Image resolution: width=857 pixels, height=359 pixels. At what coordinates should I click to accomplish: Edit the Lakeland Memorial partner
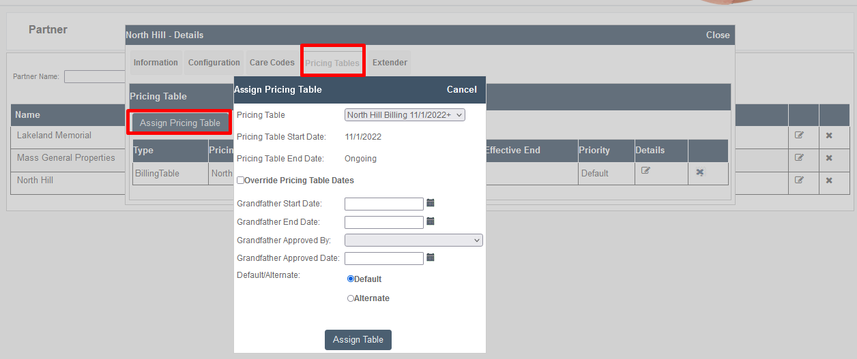(x=799, y=135)
